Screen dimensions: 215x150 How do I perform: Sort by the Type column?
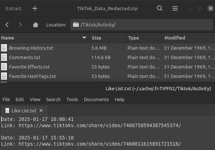(x=144, y=38)
